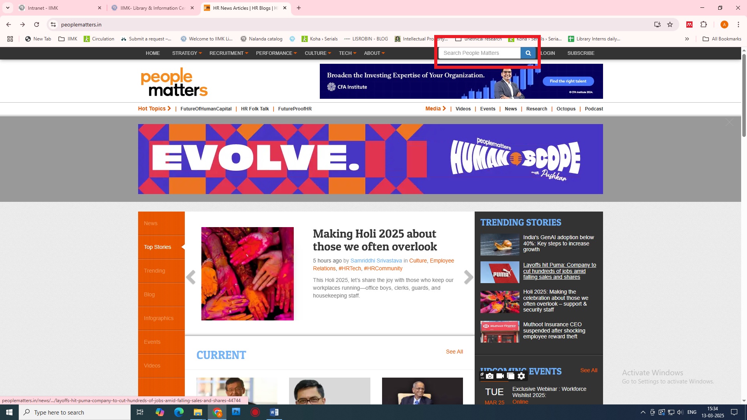Click the camera screenshot icon overlay
The height and width of the screenshot is (420, 747).
[490, 376]
